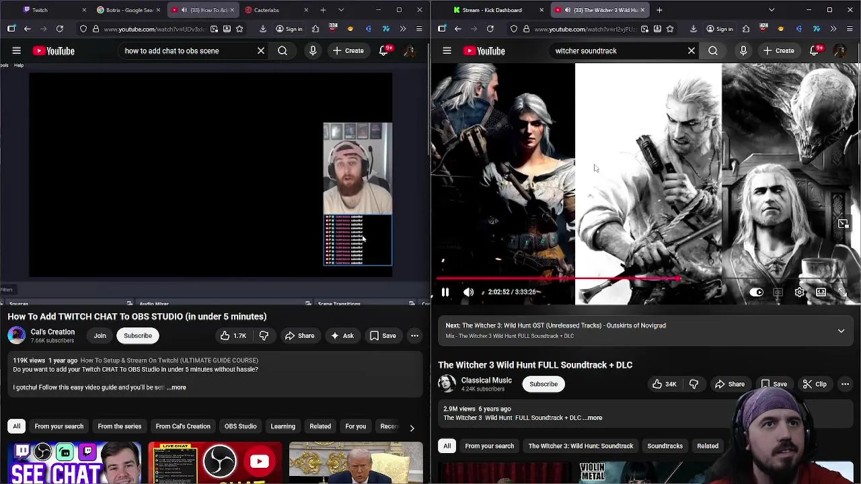Open YouTube guide menu in left window
This screenshot has width=861, height=484.
(16, 50)
